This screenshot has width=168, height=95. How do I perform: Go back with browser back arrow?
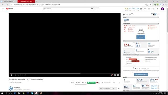[3, 4]
